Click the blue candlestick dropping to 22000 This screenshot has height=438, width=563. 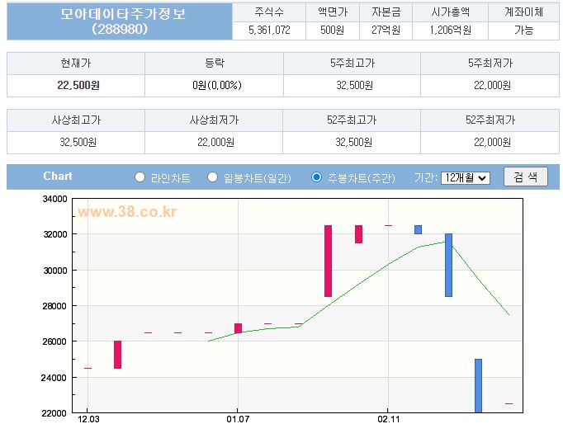click(478, 386)
